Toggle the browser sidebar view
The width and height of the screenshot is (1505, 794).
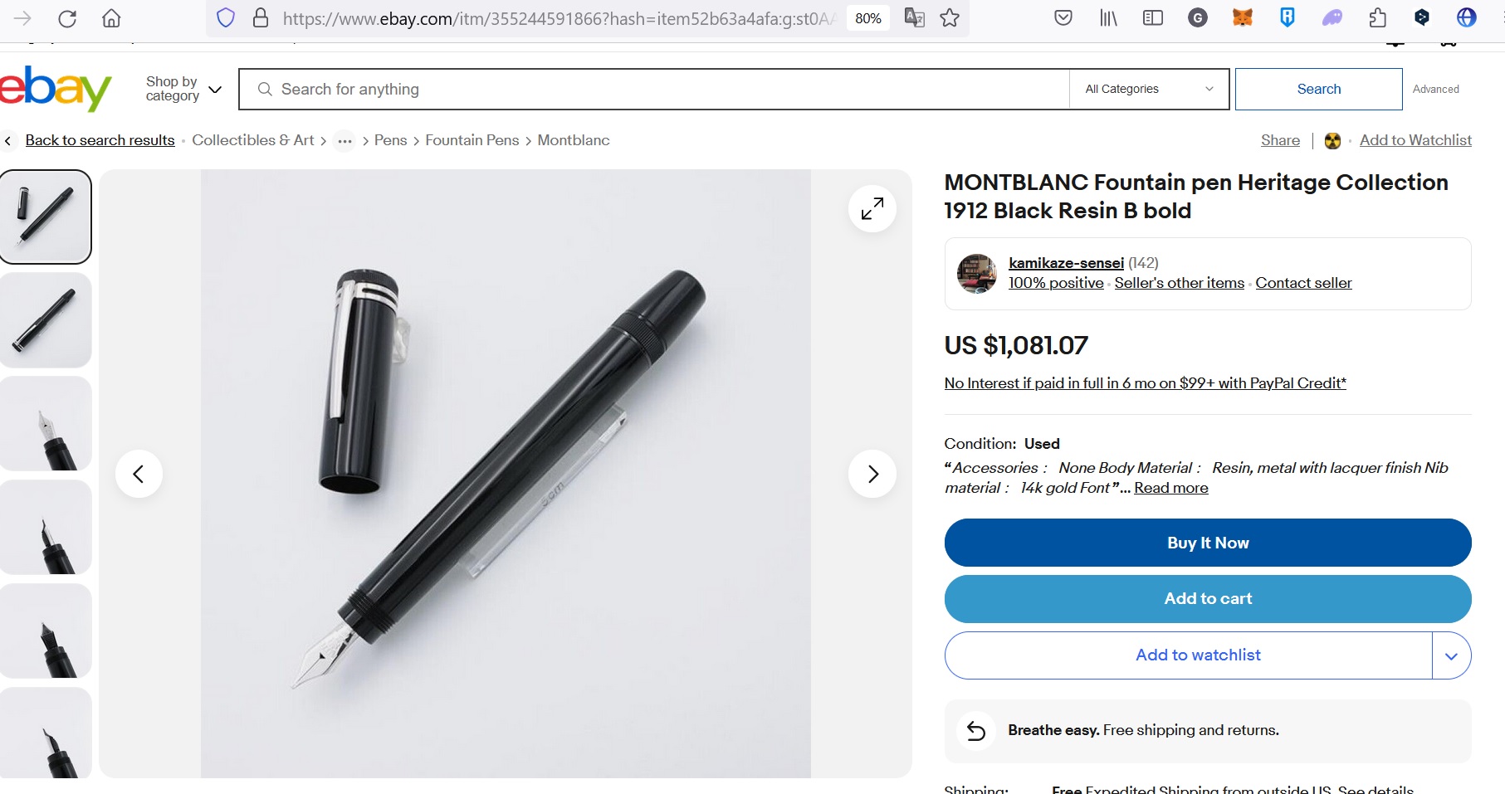point(1152,17)
